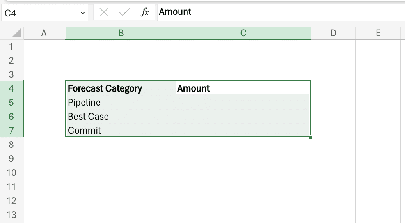Select the Pipeline cell

pyautogui.click(x=121, y=103)
